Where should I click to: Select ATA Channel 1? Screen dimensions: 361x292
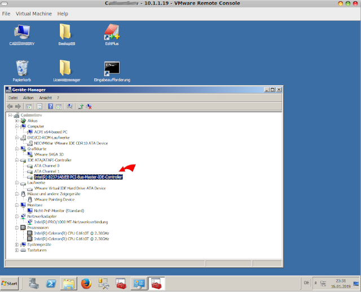[x=47, y=171]
